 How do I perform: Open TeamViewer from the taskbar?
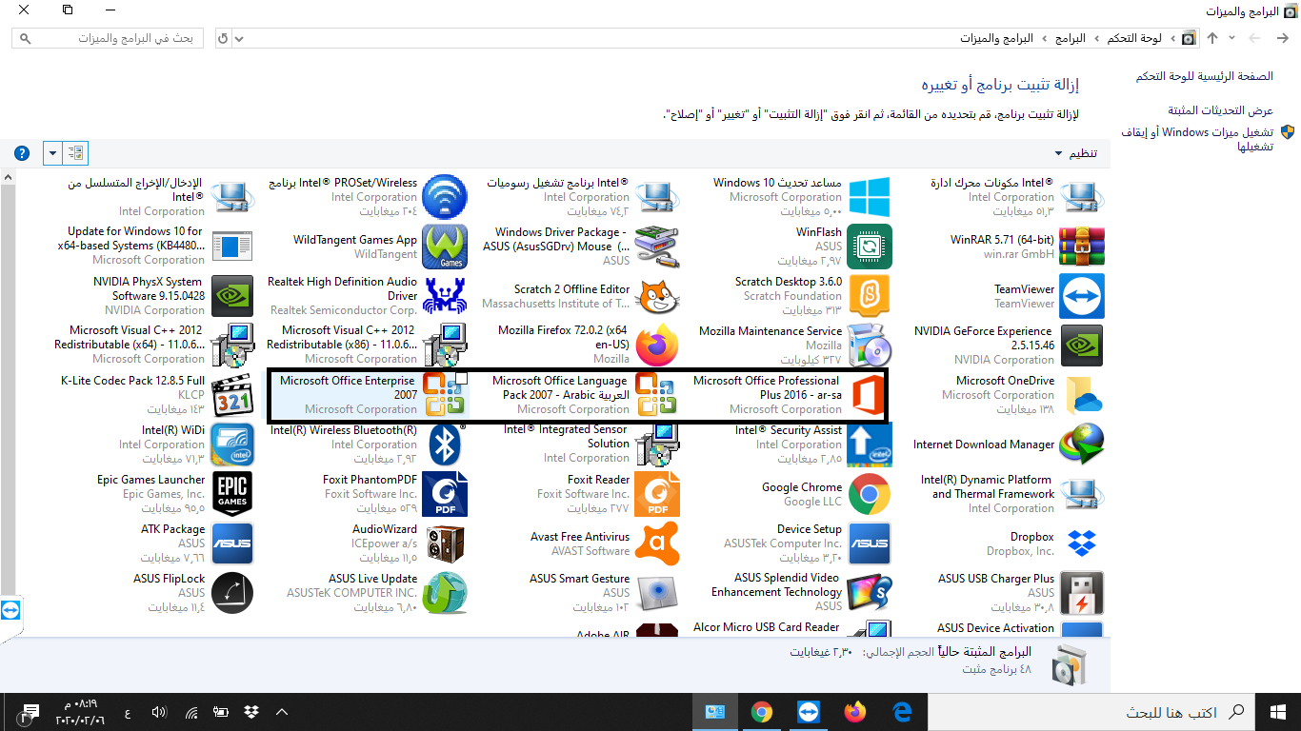point(808,712)
